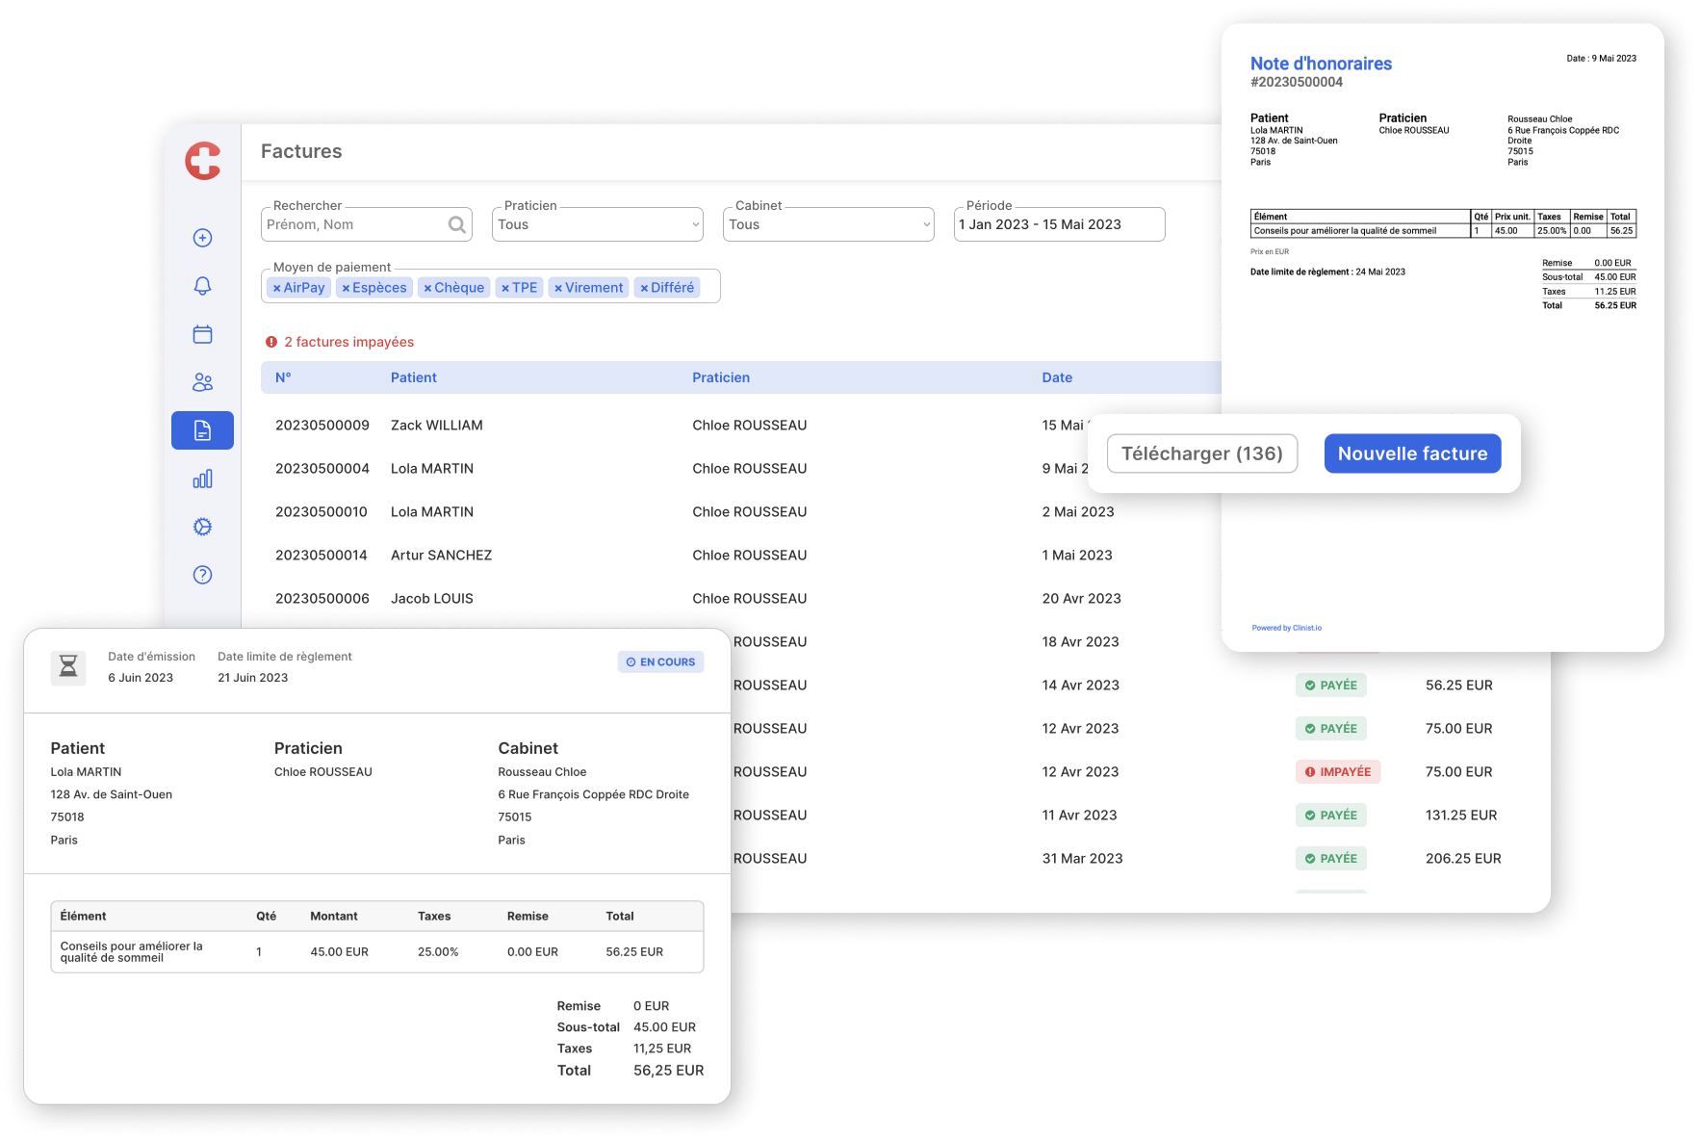Click the red cross app logo

click(x=203, y=161)
